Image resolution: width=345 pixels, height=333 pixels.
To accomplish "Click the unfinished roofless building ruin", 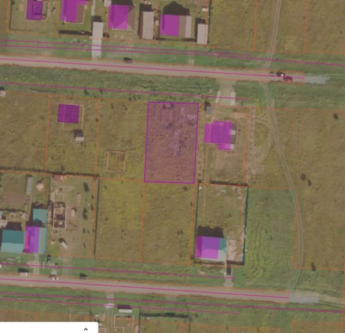I will click(x=59, y=215).
